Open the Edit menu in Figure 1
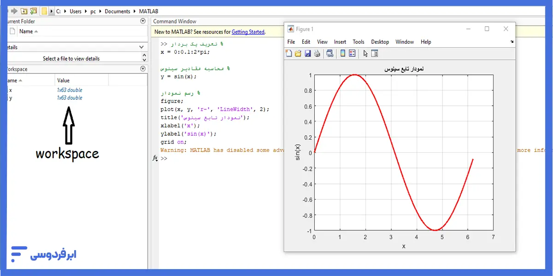 point(306,42)
